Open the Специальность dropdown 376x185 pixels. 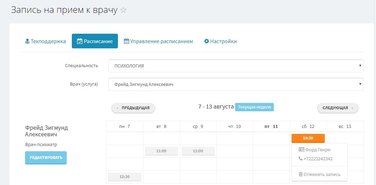[236, 66]
